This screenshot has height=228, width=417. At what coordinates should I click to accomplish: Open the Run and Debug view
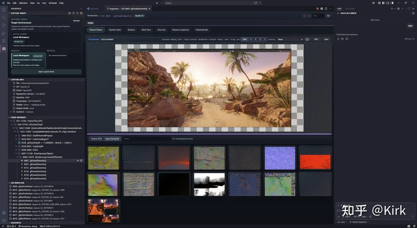coord(4,33)
